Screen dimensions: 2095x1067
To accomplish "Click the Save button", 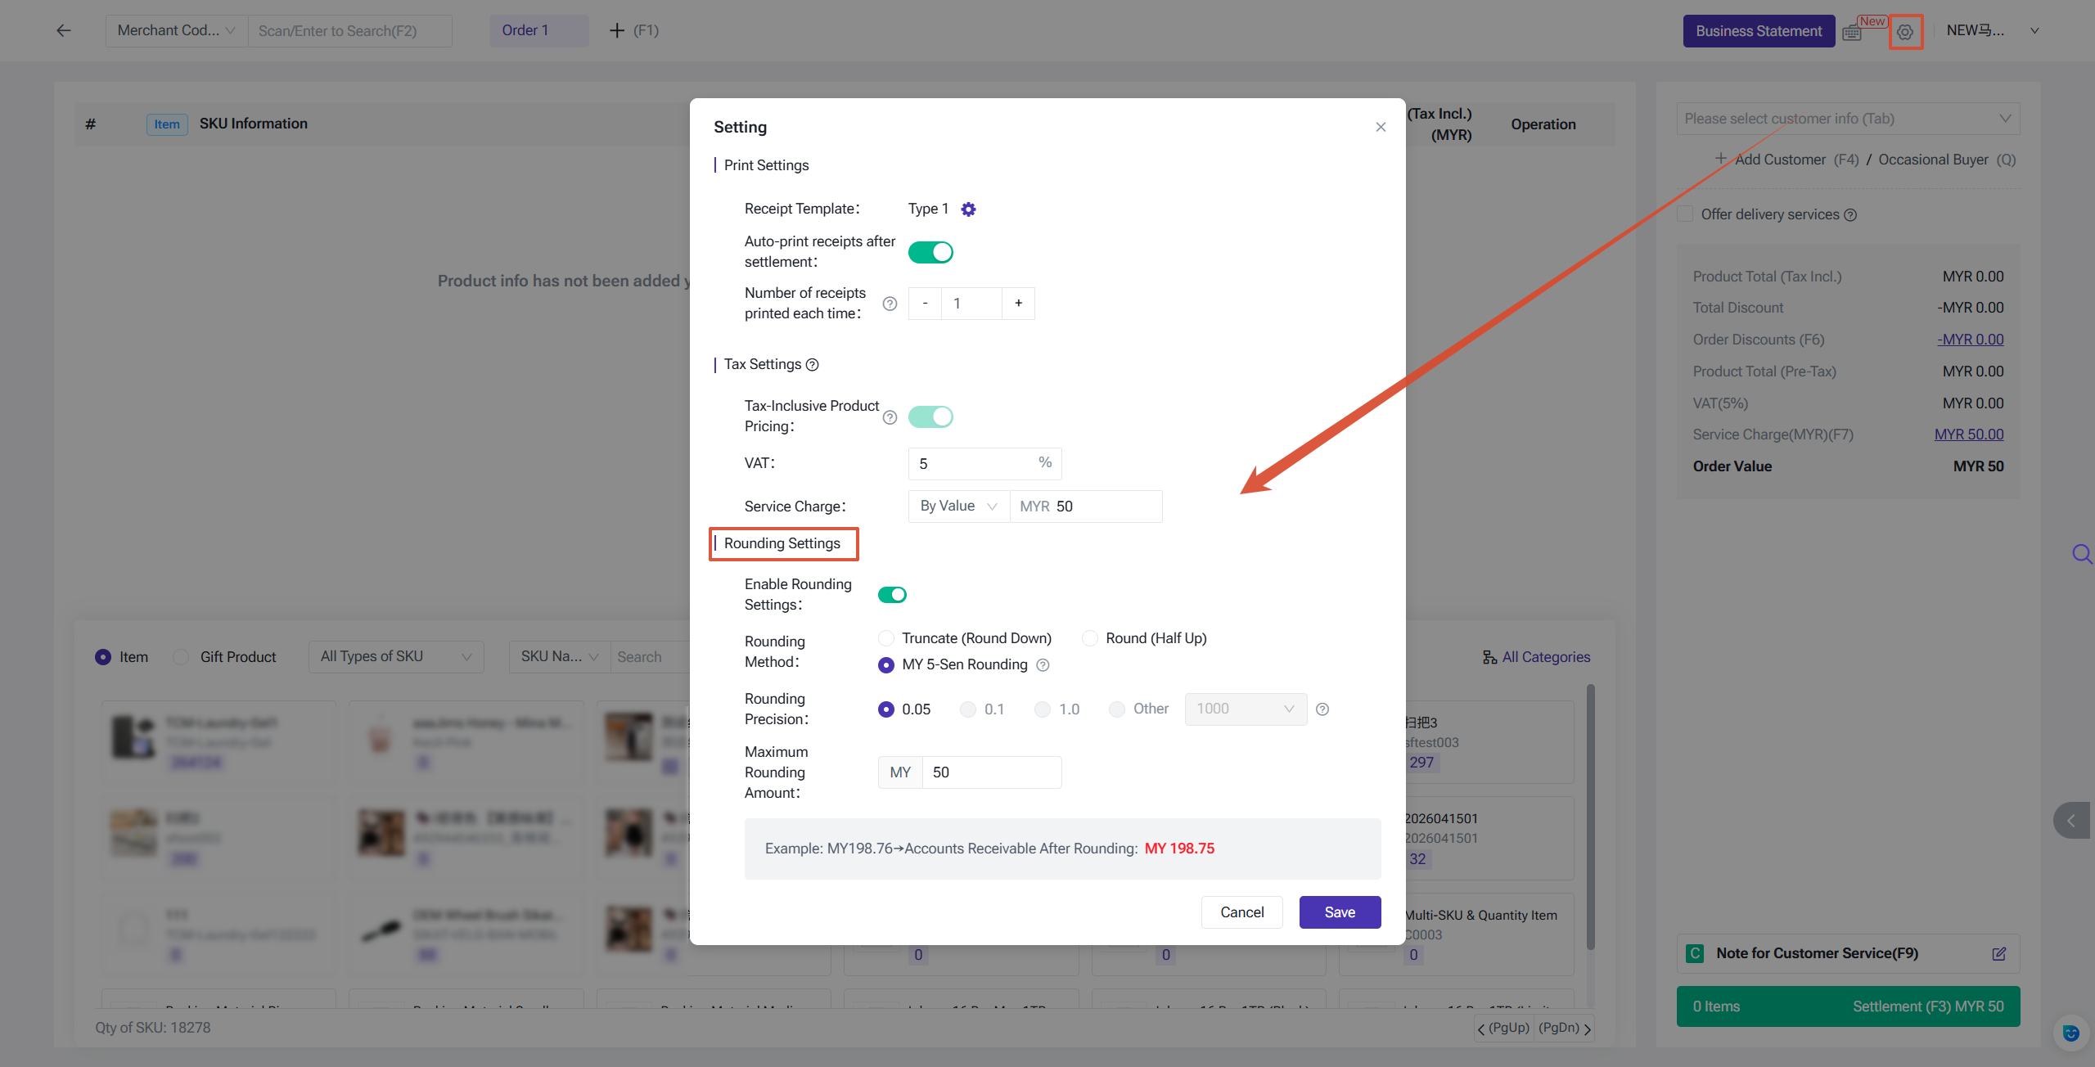I will tap(1340, 912).
